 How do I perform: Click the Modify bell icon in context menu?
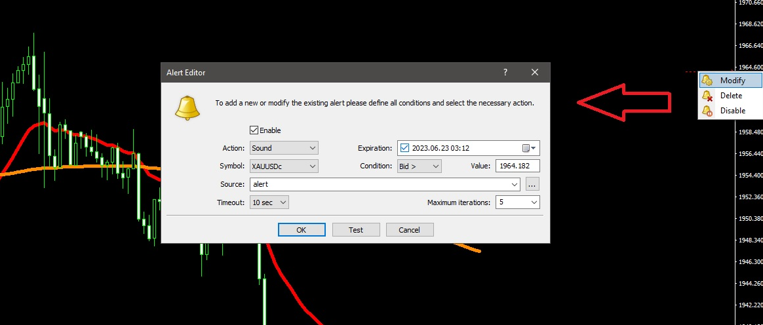pyautogui.click(x=707, y=80)
